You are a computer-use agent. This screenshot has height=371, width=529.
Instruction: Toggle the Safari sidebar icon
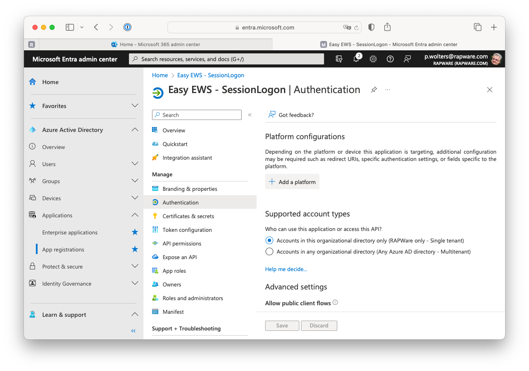click(x=70, y=27)
